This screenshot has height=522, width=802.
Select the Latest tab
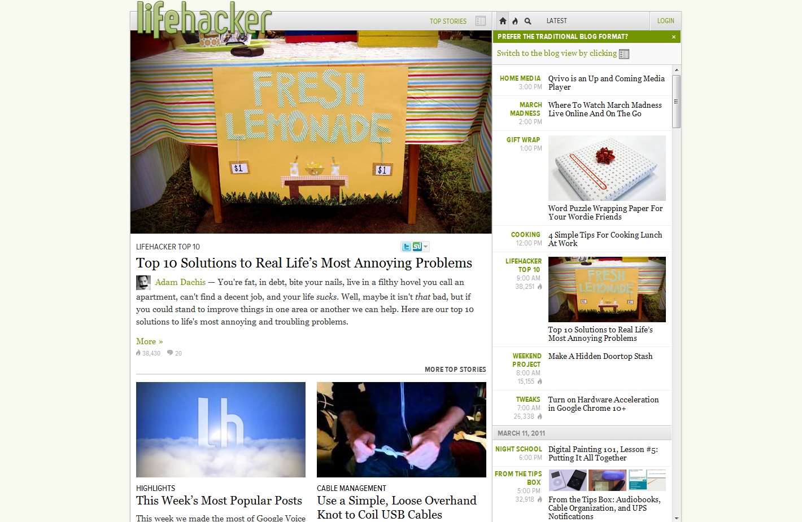pyautogui.click(x=556, y=21)
